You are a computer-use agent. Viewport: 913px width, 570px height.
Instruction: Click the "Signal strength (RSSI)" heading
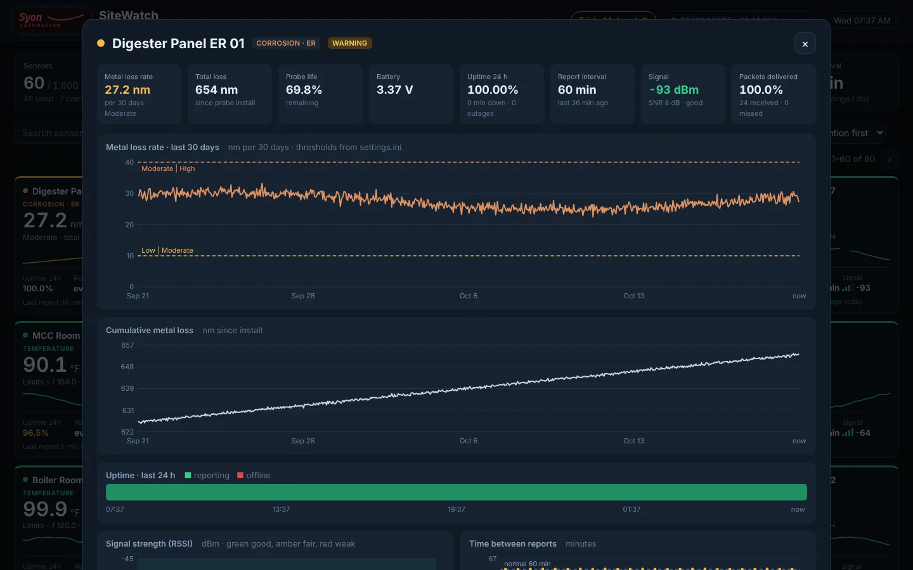pyautogui.click(x=149, y=544)
